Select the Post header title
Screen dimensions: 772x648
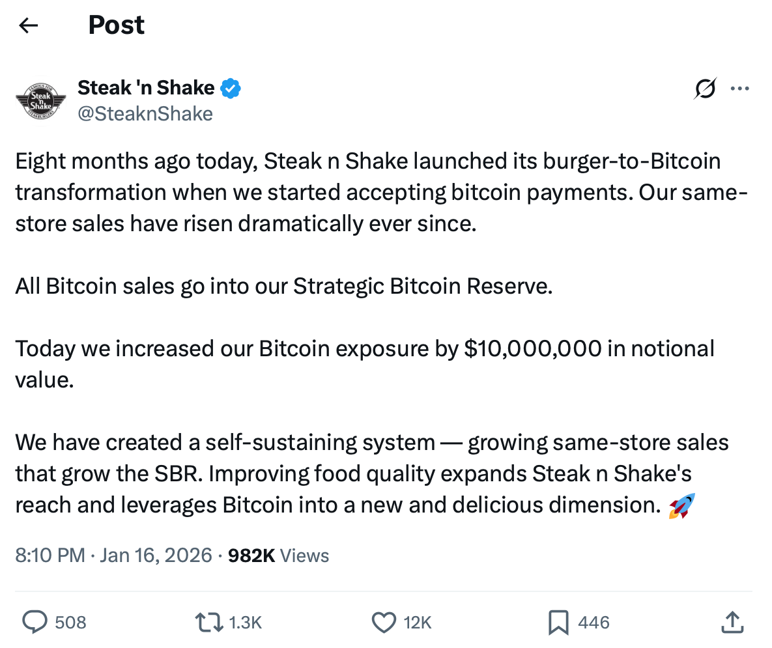[116, 25]
